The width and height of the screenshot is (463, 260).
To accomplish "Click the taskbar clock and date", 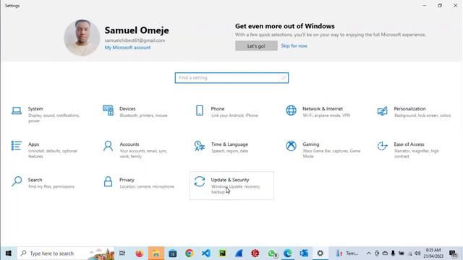I will [433, 253].
